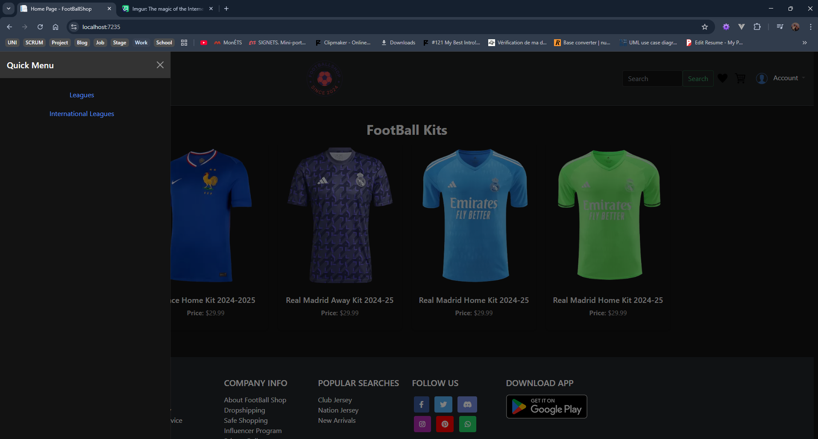Screen dimensions: 818x439
Task: Click the green Search button
Action: coord(698,78)
